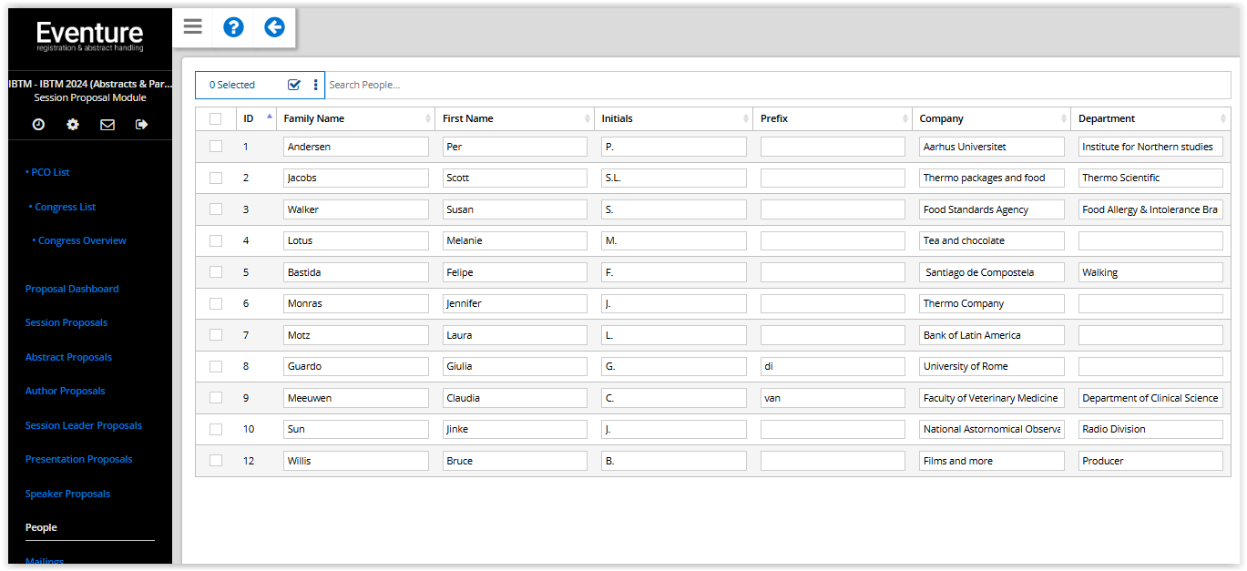The width and height of the screenshot is (1247, 571).
Task: Edit First Name field containing Laura
Action: point(515,335)
